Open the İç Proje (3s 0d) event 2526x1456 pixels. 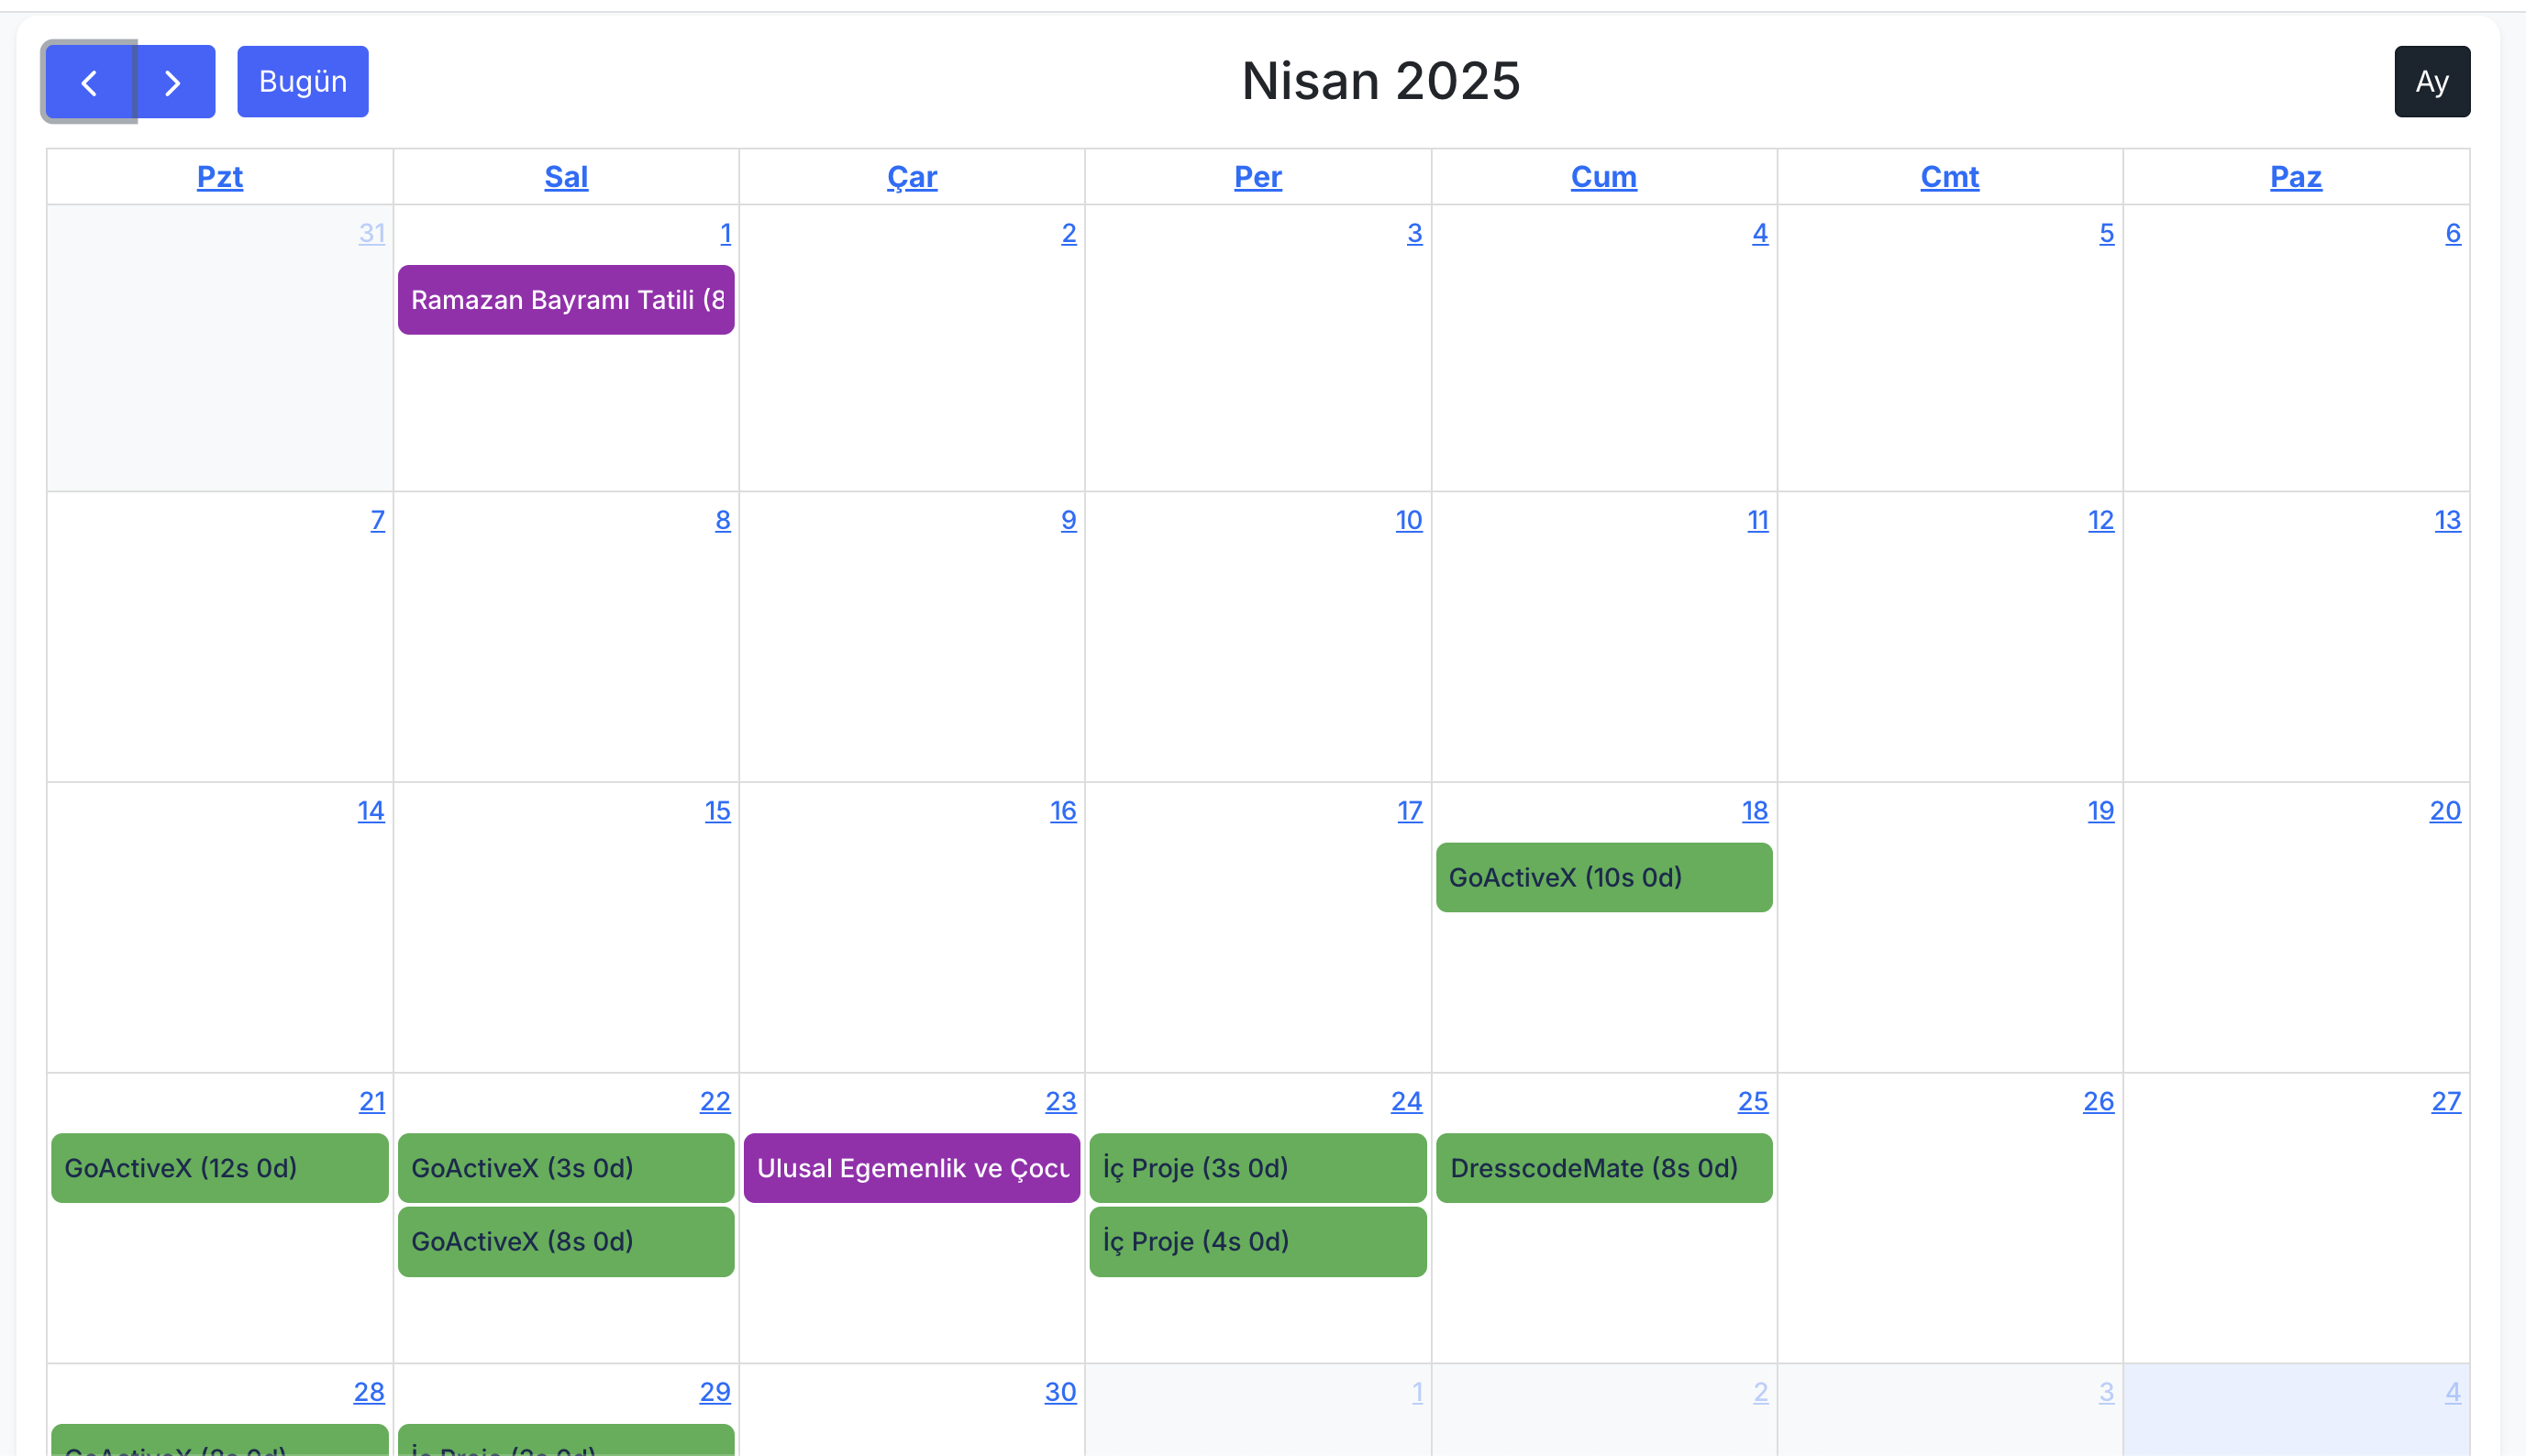(1257, 1167)
